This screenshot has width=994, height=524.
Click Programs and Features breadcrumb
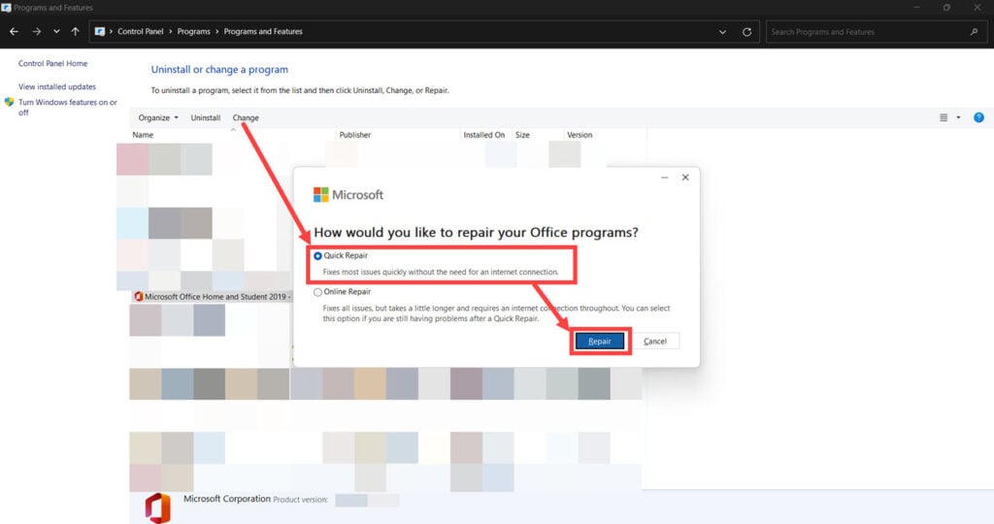click(x=263, y=32)
